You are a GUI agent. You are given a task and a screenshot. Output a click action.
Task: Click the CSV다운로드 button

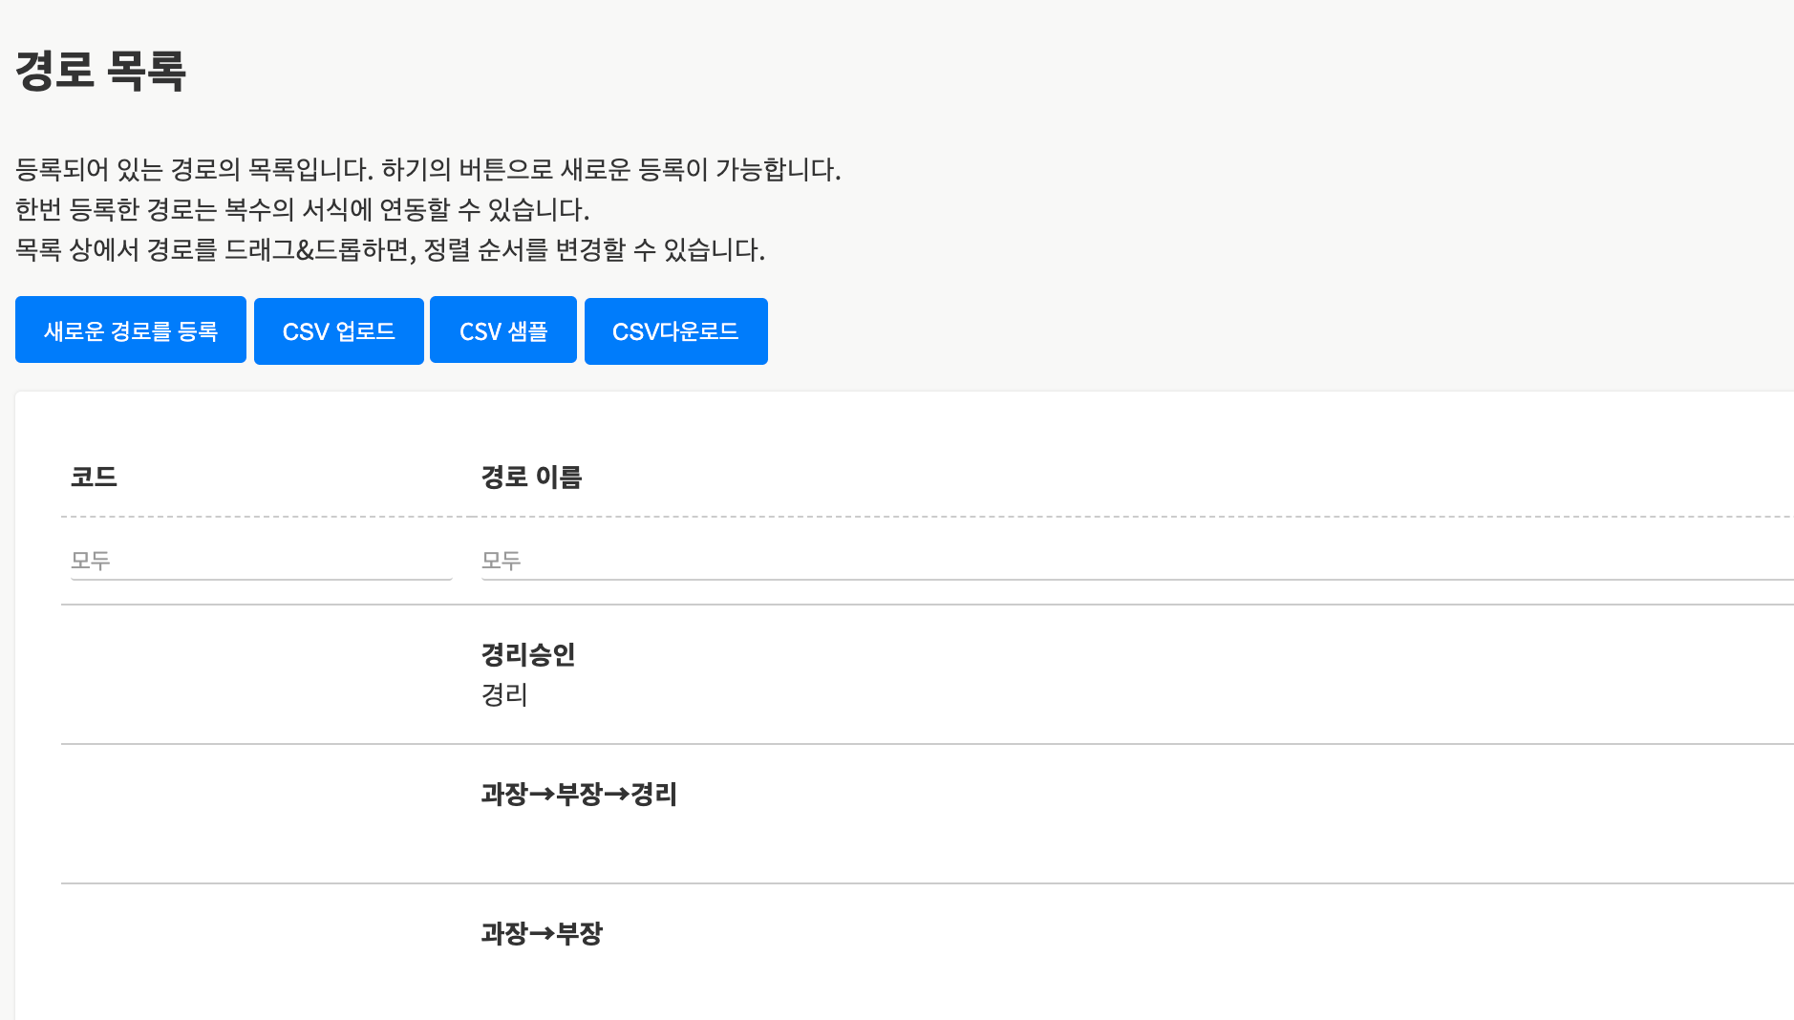pyautogui.click(x=675, y=330)
